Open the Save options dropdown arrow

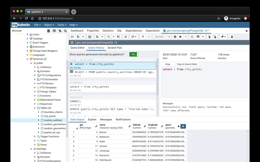(83, 37)
